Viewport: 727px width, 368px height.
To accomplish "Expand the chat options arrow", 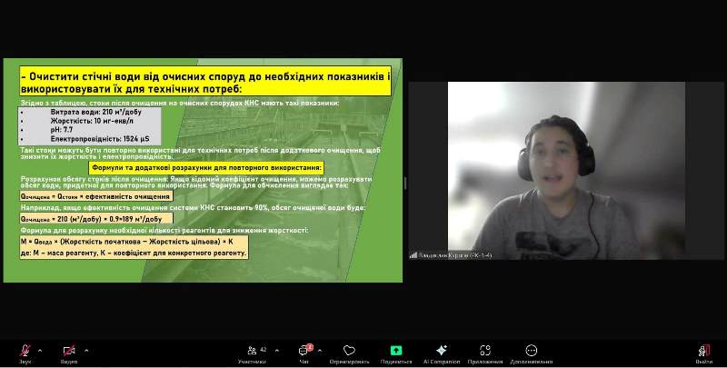I will pyautogui.click(x=320, y=351).
